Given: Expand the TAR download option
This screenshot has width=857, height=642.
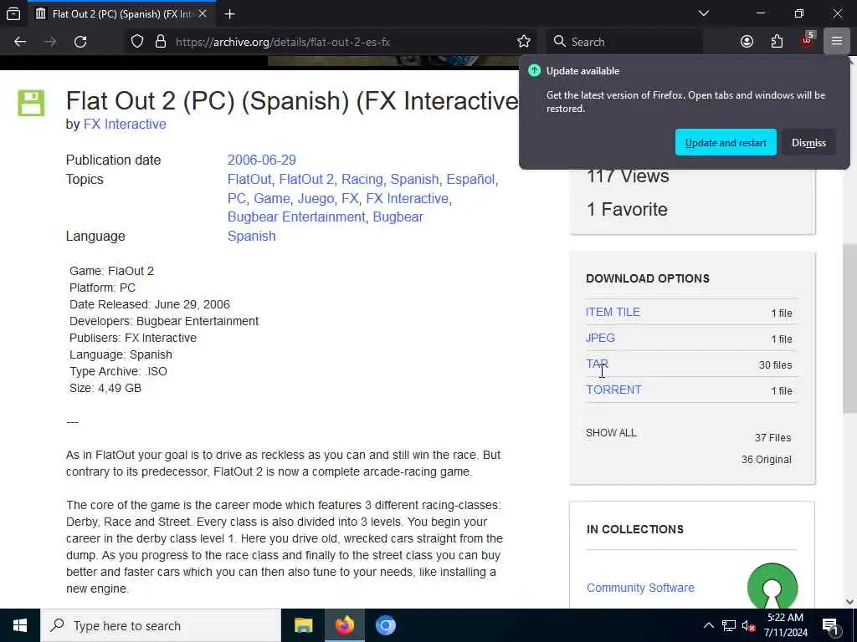Looking at the screenshot, I should pos(597,364).
